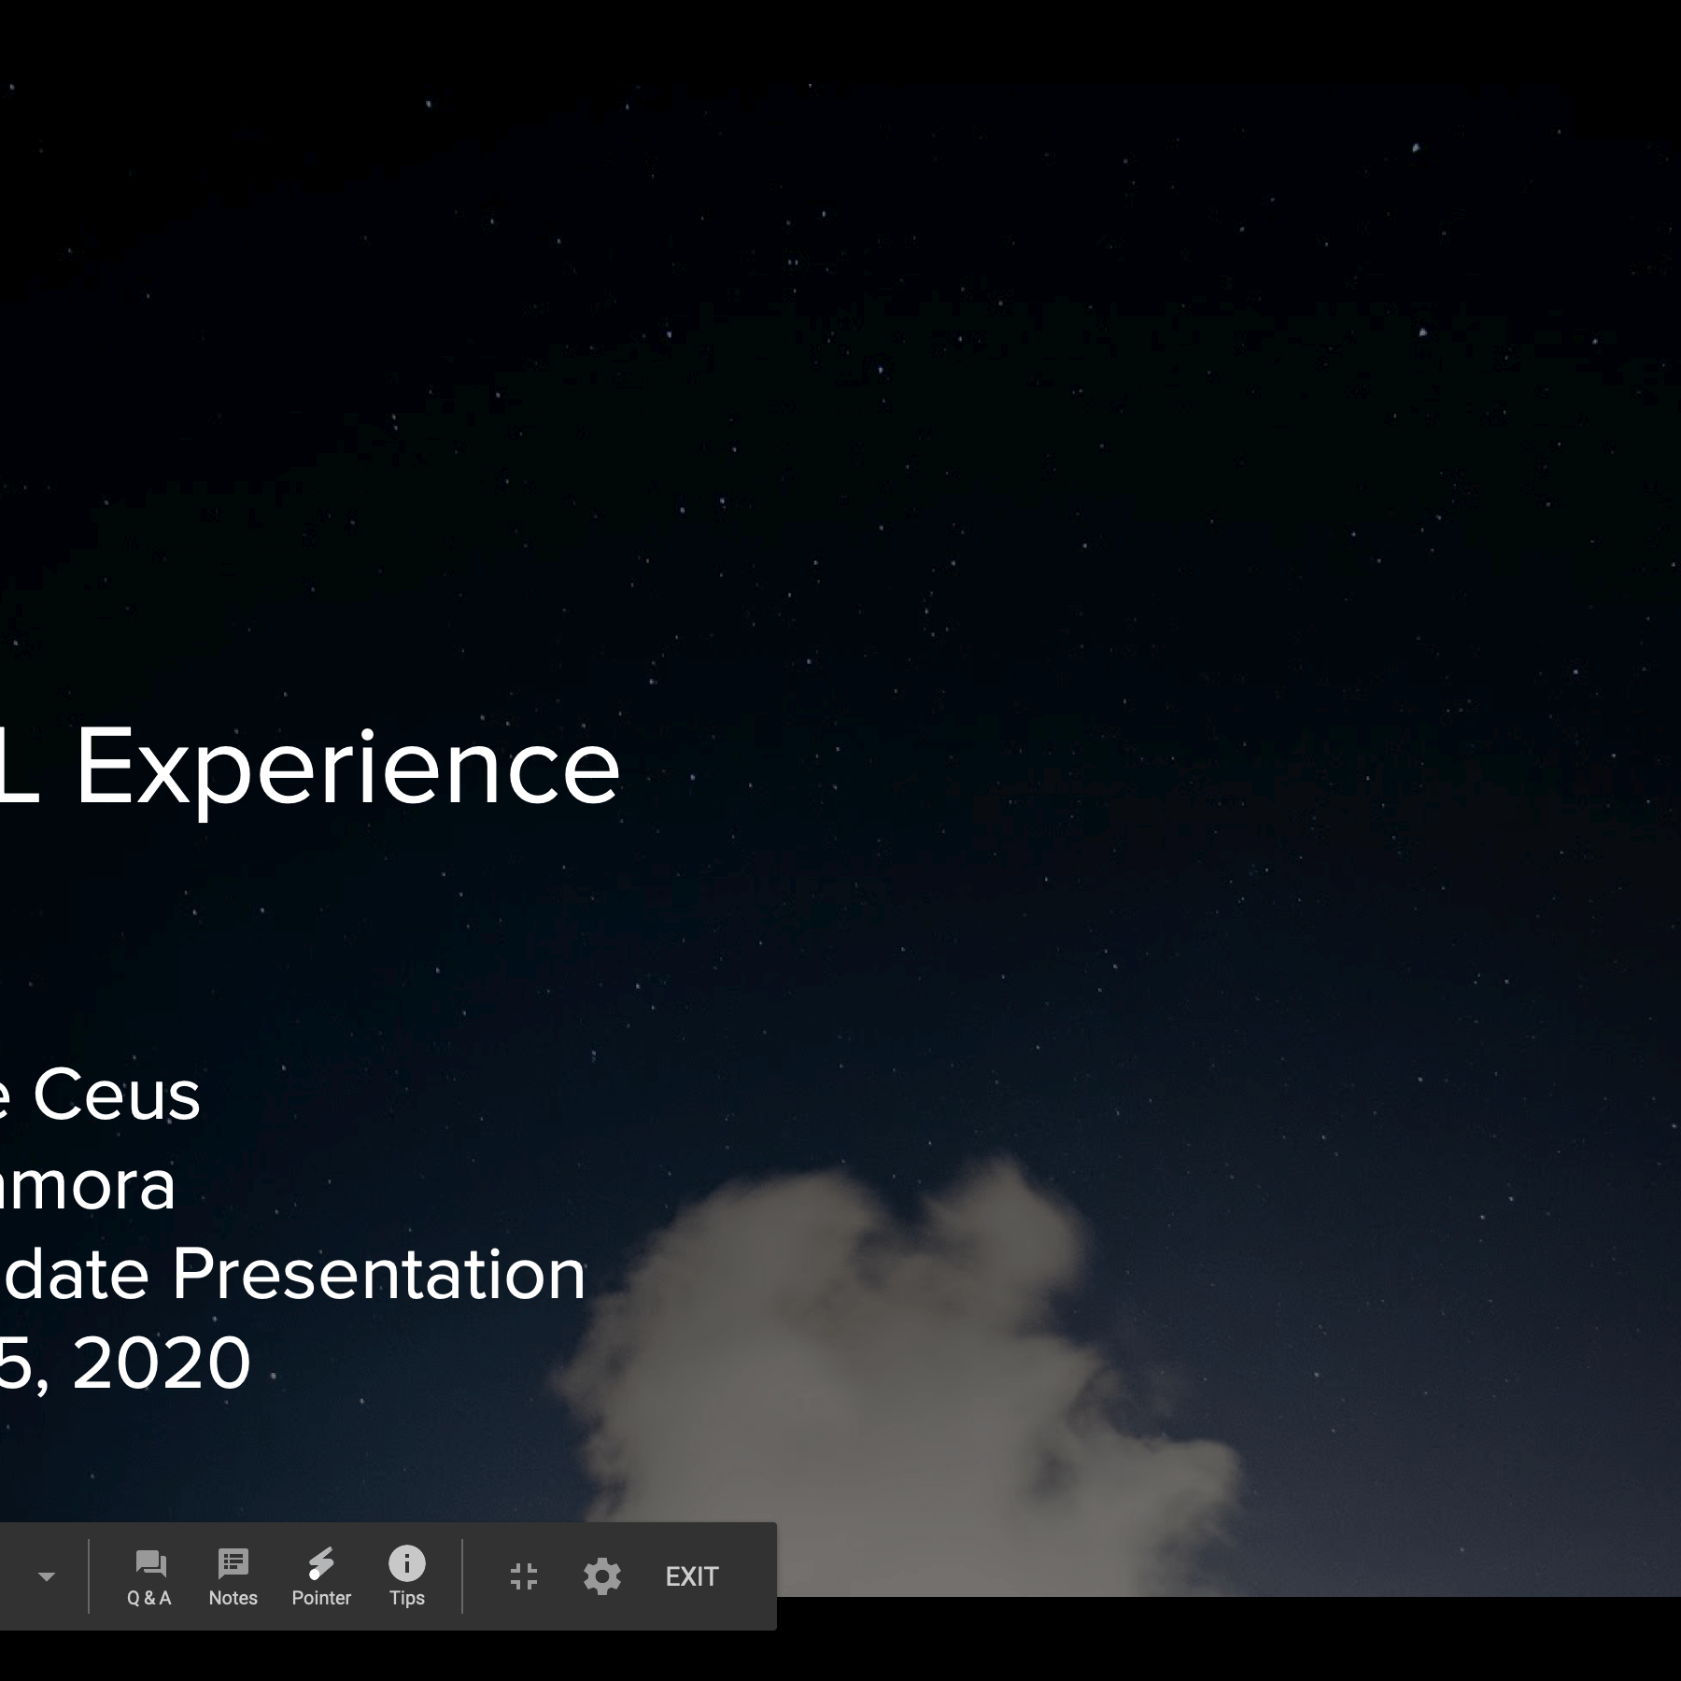
Task: Click the black strip right of EXIT toolbar
Action: (x=1214, y=1639)
